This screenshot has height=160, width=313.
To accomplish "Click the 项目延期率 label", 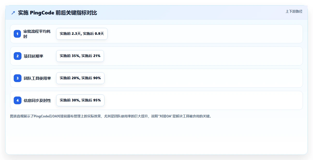I will [33, 56].
